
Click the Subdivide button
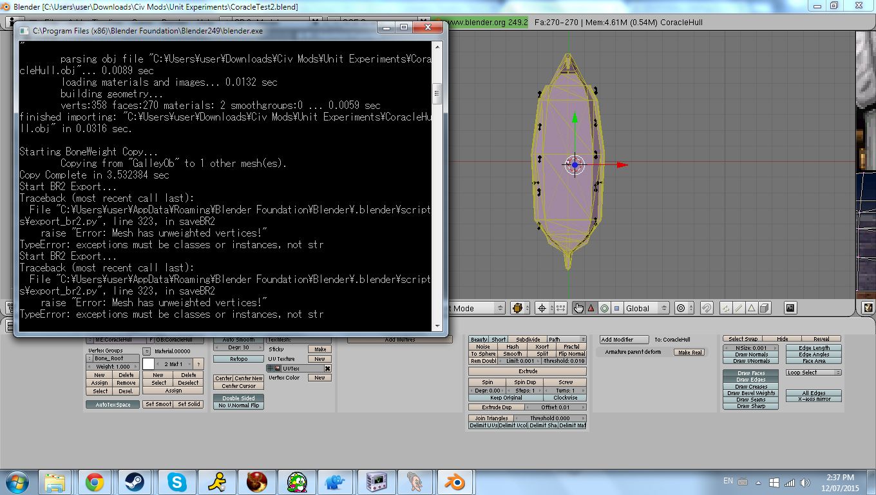coord(528,339)
